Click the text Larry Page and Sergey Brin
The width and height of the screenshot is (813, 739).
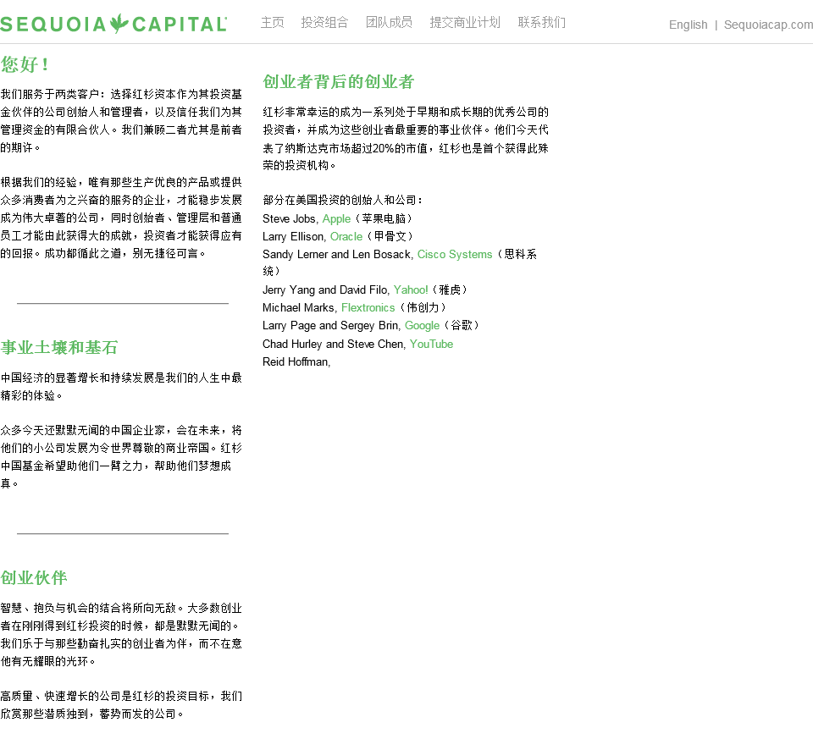[330, 325]
